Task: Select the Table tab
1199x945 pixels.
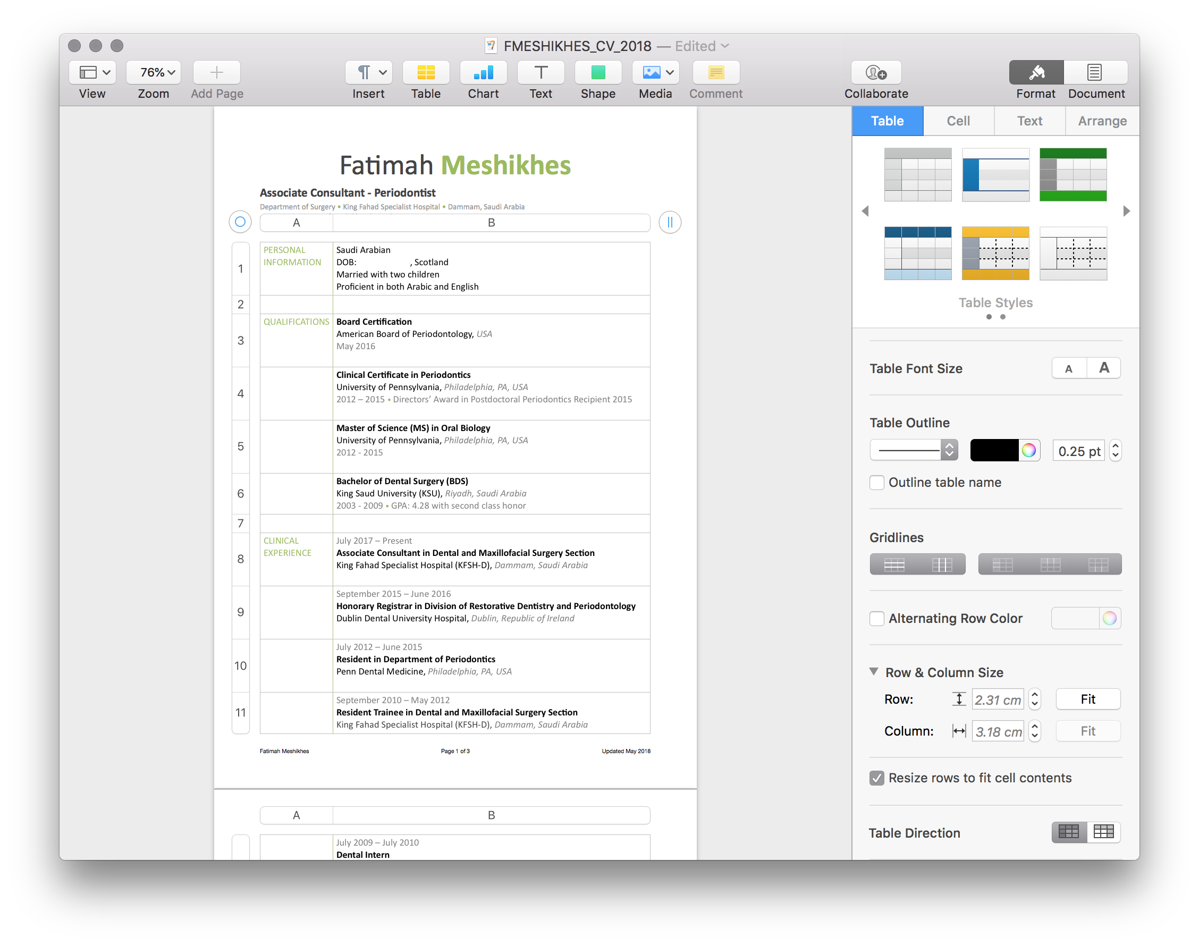Action: click(x=887, y=121)
